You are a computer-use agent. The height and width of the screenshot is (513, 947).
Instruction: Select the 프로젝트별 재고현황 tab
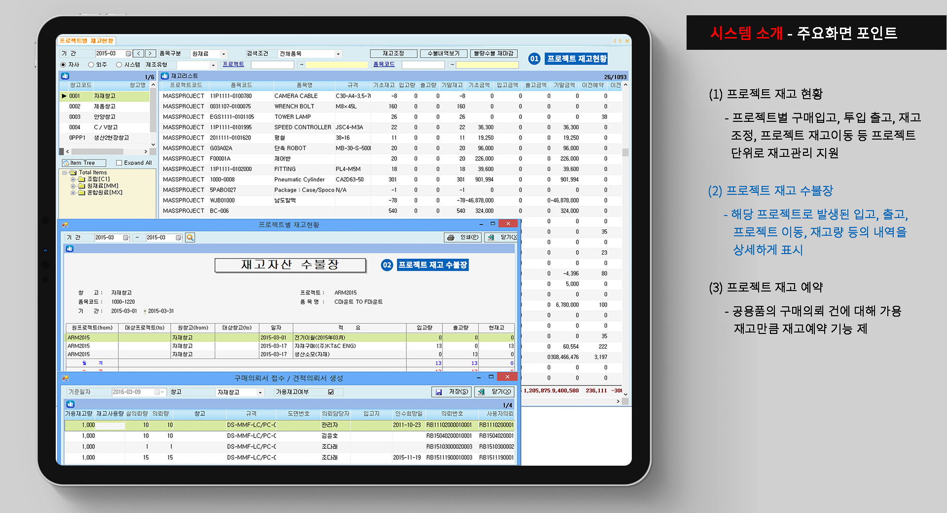(87, 41)
